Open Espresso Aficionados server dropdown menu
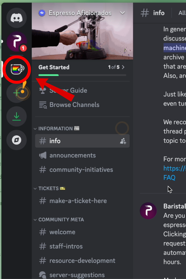Image resolution: width=186 pixels, height=279 pixels. click(x=122, y=13)
